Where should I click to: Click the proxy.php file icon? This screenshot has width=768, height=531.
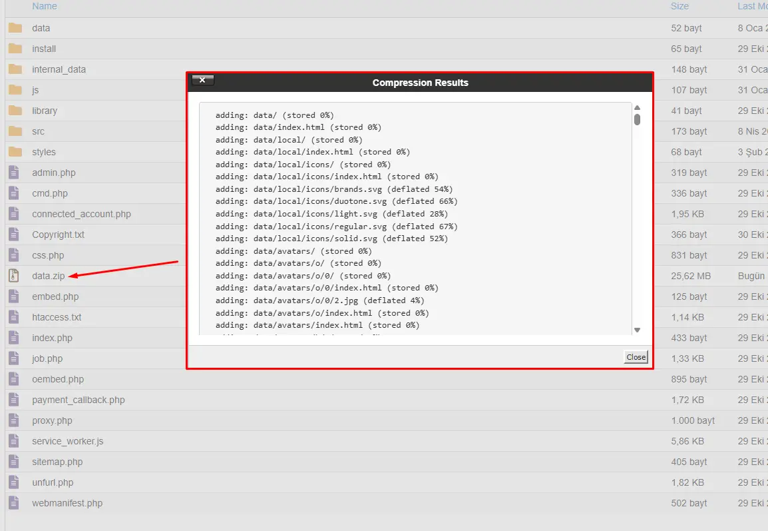point(14,420)
